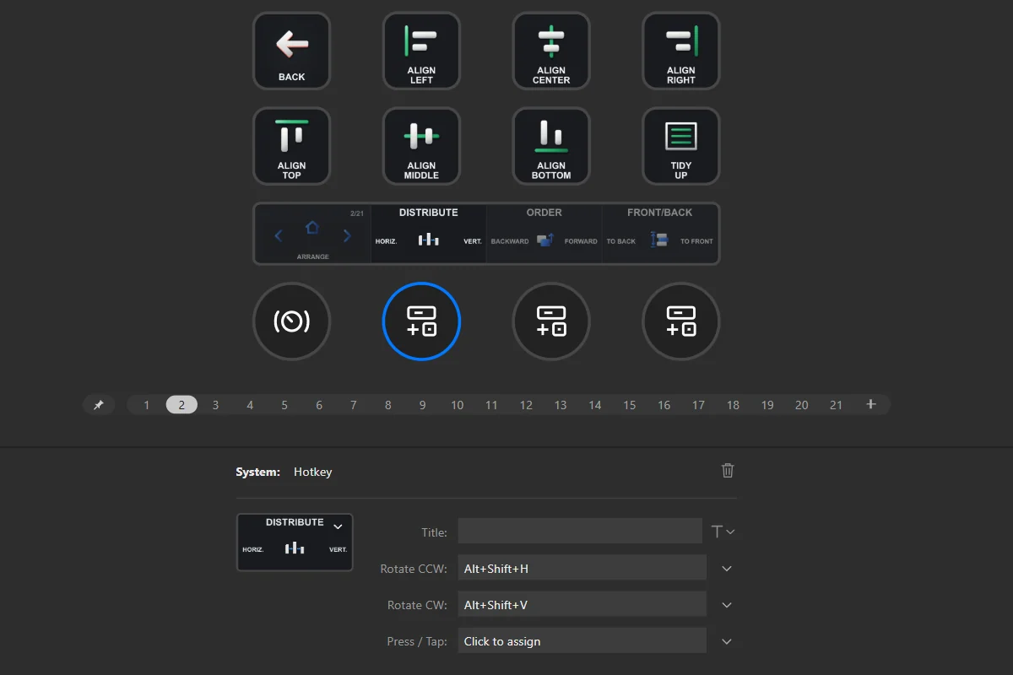Select the Align Bottom key
The height and width of the screenshot is (675, 1013).
click(x=551, y=146)
